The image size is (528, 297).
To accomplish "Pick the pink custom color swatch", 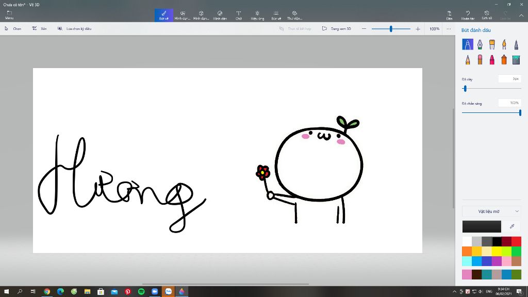I will [x=467, y=274].
